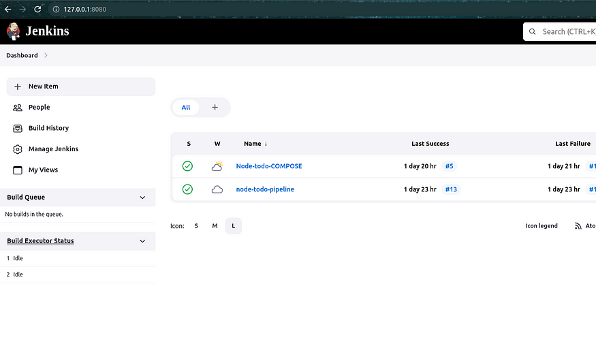Click 'No builds in the queue.' text
The image size is (596, 348).
coord(34,215)
